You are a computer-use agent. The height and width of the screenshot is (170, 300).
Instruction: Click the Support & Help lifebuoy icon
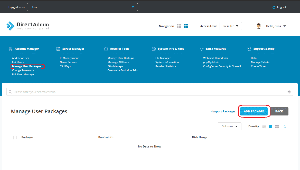[249, 49]
